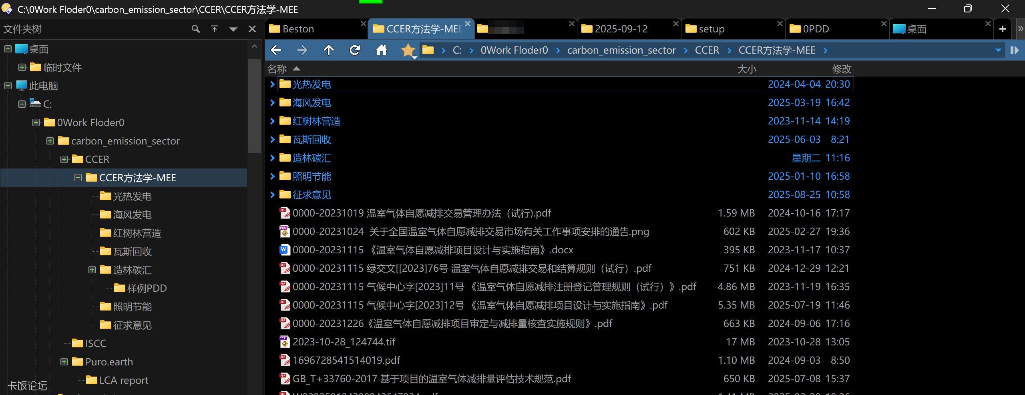Screen dimensions: 1025x395
Task: Add a new tab with plus button
Action: pyautogui.click(x=1003, y=29)
